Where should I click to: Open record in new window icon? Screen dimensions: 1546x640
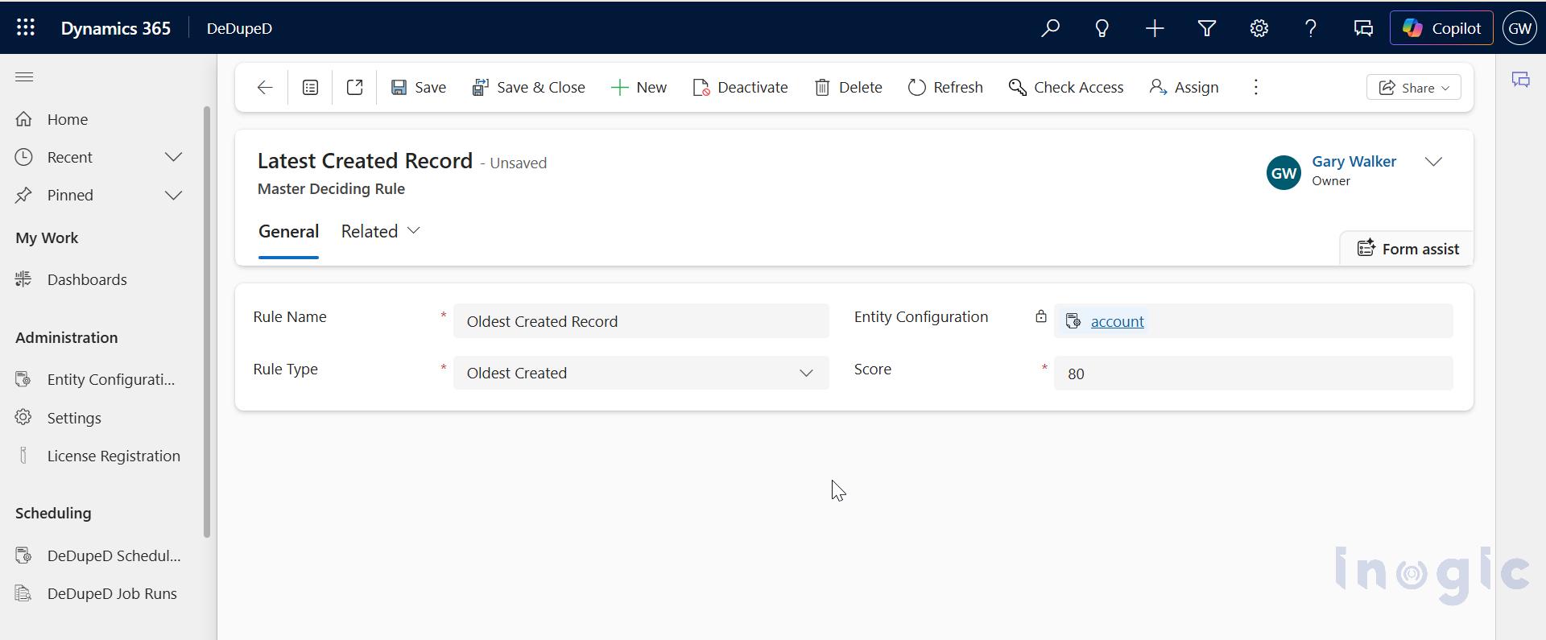click(354, 87)
